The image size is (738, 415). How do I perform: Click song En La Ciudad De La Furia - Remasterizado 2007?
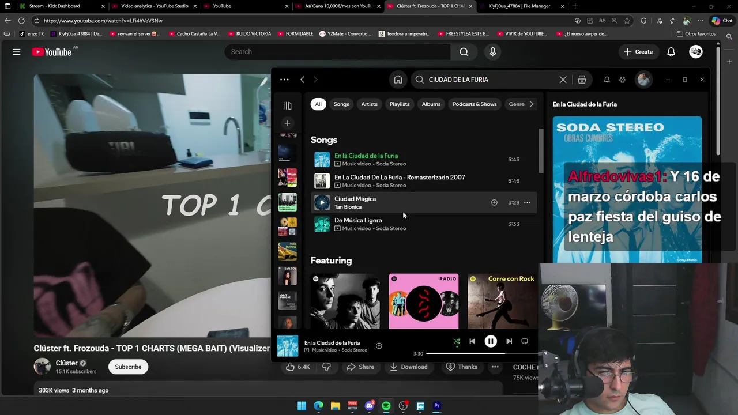click(400, 178)
